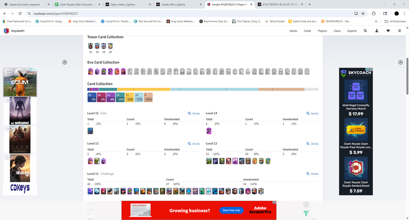The width and height of the screenshot is (409, 220).
Task: Close the right side ad with X icon
Action: [x=400, y=62]
